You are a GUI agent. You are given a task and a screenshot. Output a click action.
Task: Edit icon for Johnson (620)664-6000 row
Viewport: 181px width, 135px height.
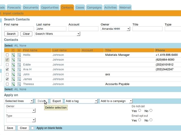[13, 60]
